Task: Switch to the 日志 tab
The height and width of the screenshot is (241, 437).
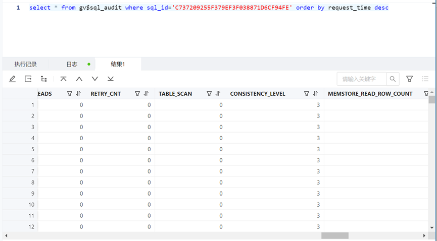Action: click(x=72, y=65)
